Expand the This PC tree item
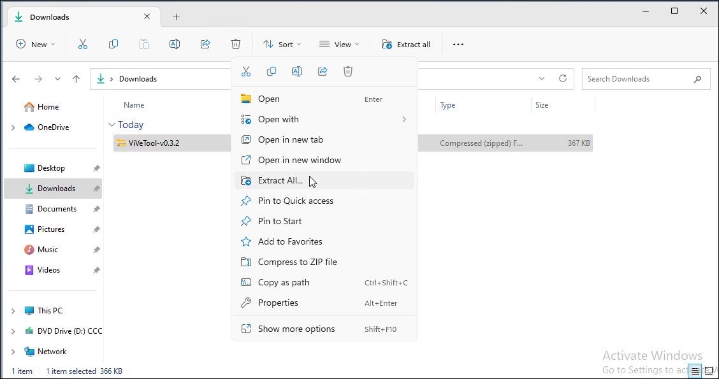Image resolution: width=719 pixels, height=379 pixels. [14, 310]
